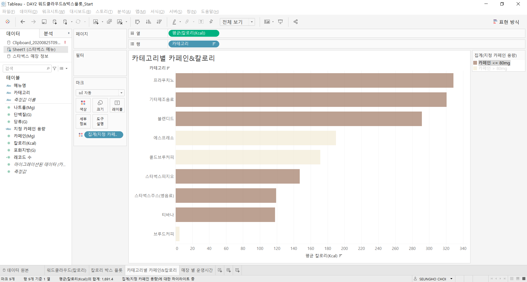Click the filter icon beside search box
Image resolution: width=527 pixels, height=282 pixels.
pyautogui.click(x=55, y=69)
